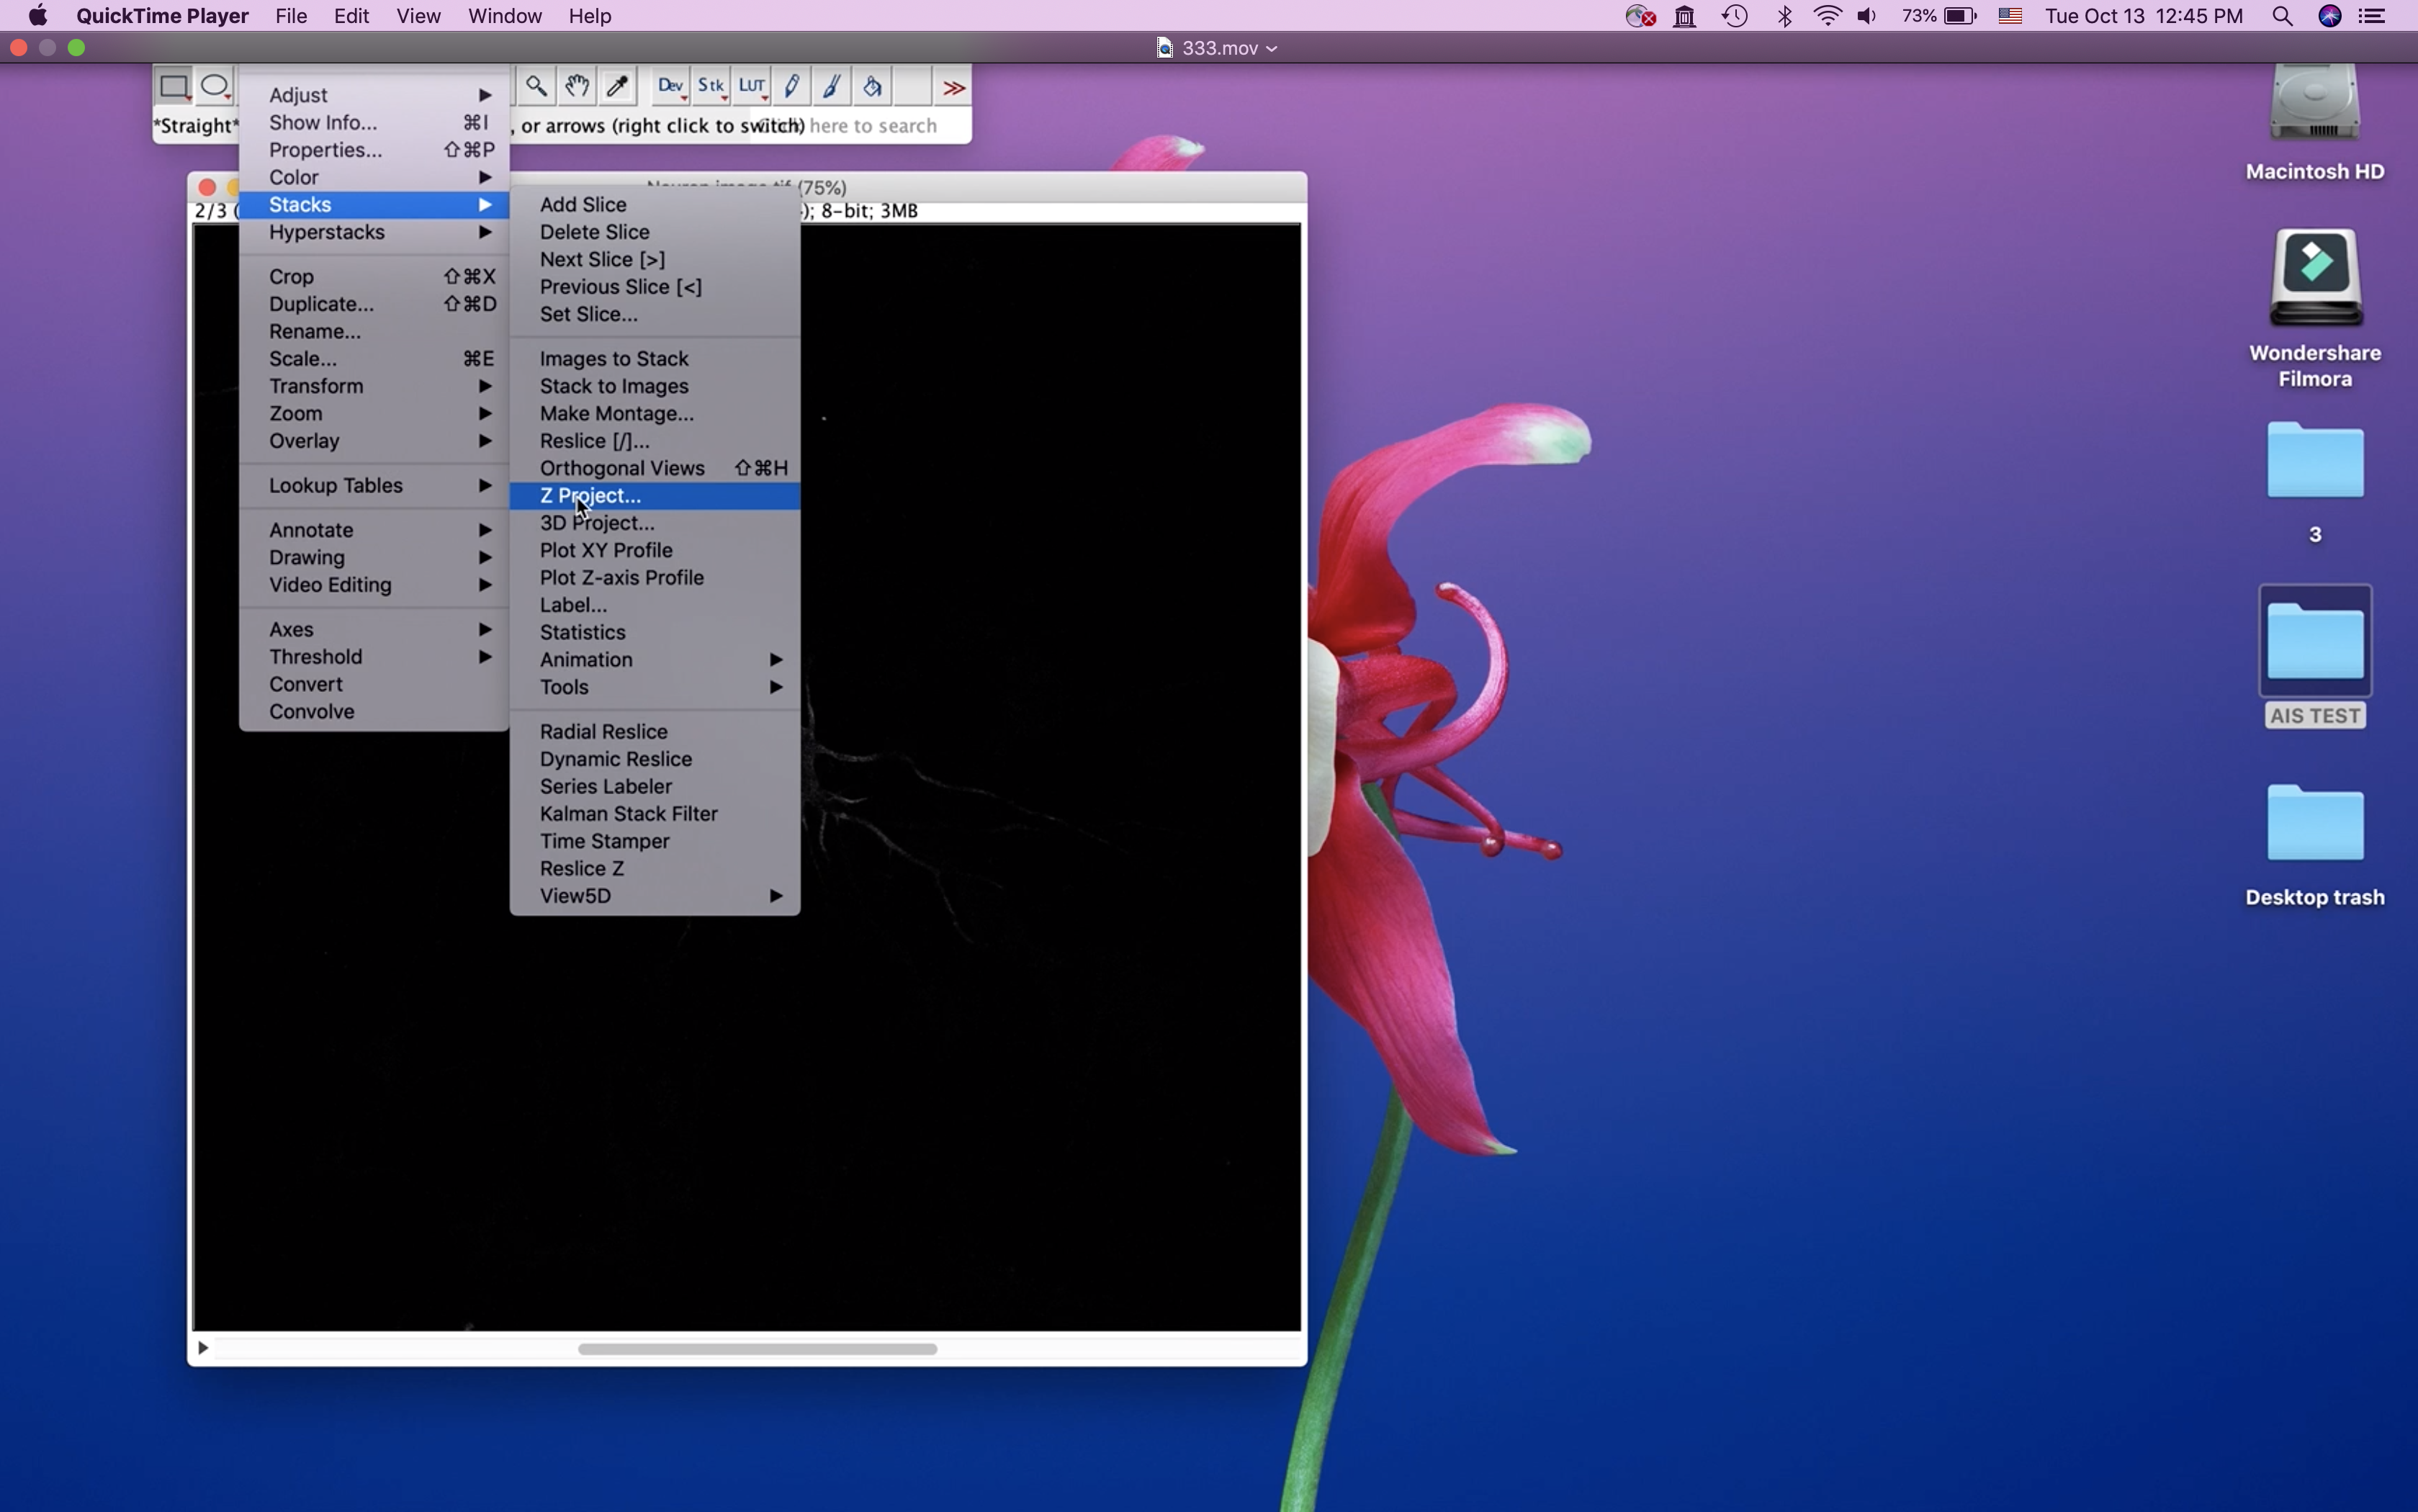Select the Color picker eyedropper tool

618,86
